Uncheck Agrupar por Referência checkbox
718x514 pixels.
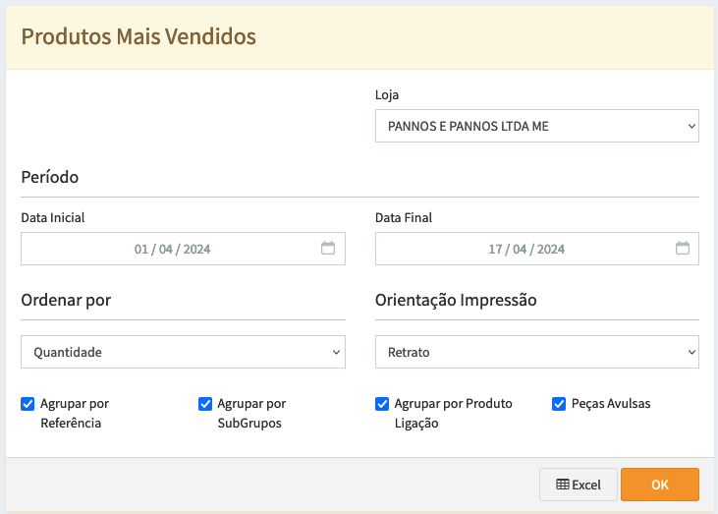coord(28,404)
